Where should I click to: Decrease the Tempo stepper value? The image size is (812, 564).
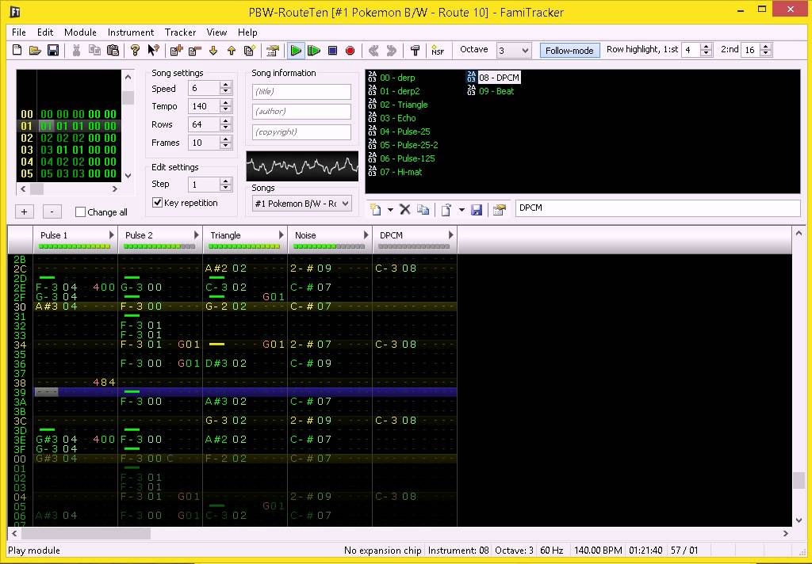tap(225, 109)
